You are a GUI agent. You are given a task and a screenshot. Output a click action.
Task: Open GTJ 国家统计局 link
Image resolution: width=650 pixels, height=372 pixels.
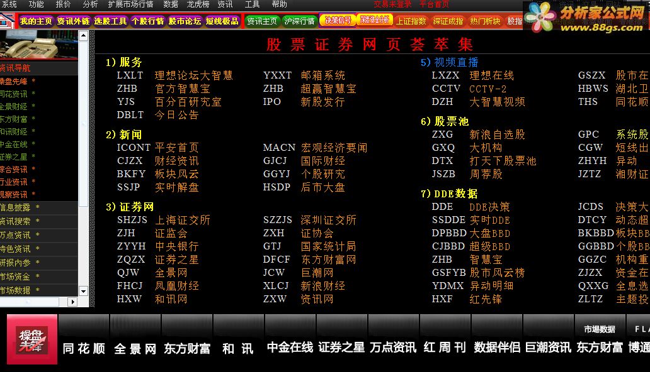pos(310,246)
